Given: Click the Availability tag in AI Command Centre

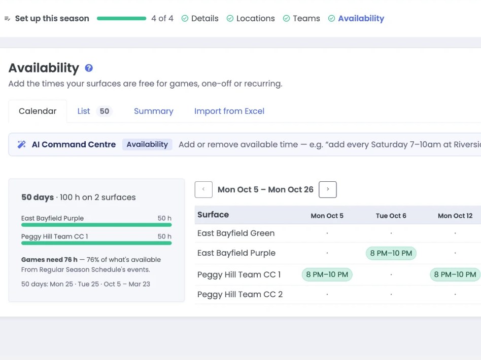Looking at the screenshot, I should pyautogui.click(x=147, y=144).
